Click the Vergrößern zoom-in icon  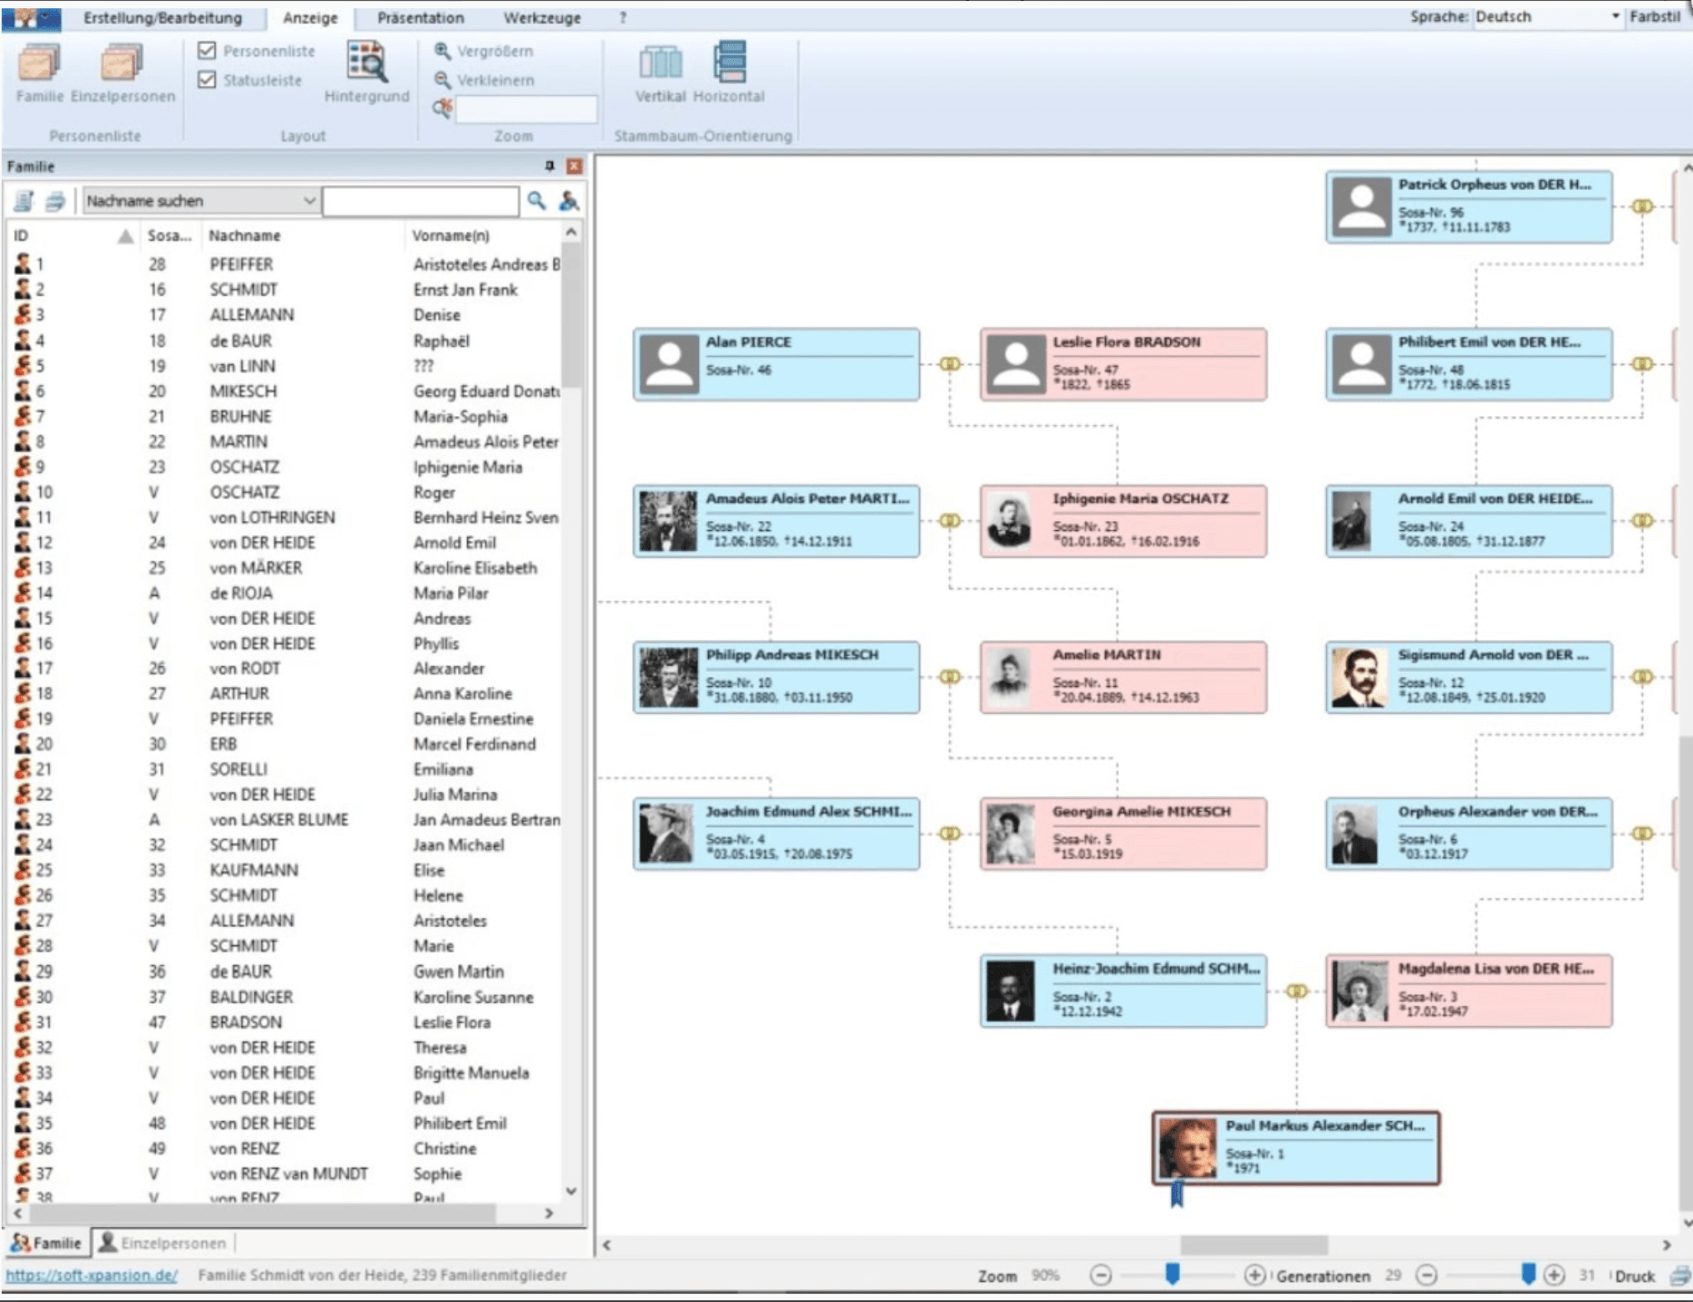[x=443, y=52]
